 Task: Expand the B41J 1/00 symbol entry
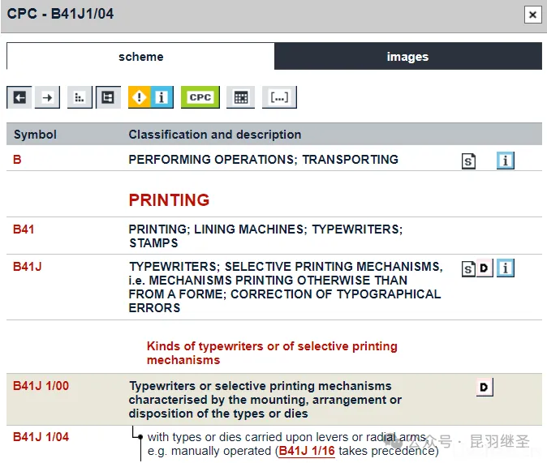coord(41,386)
